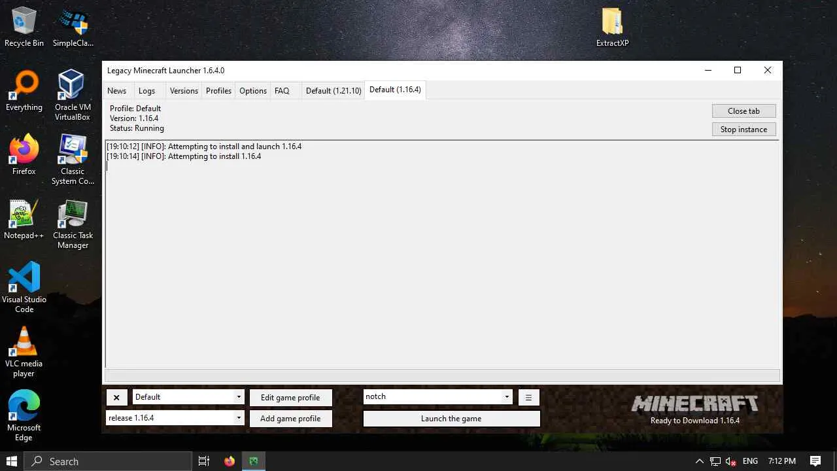This screenshot has width=837, height=471.
Task: Switch to the Default (1.21.10) tab
Action: (x=333, y=91)
